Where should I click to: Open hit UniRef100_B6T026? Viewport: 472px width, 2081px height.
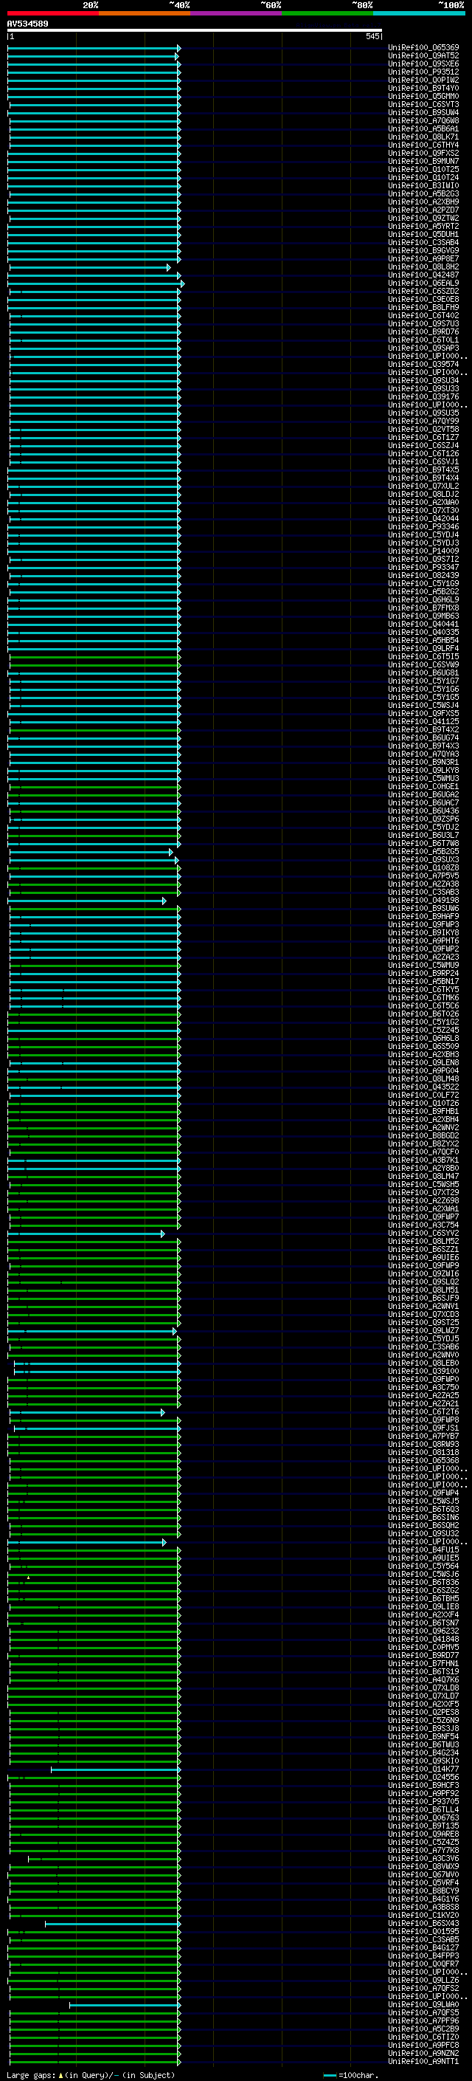(x=423, y=1014)
